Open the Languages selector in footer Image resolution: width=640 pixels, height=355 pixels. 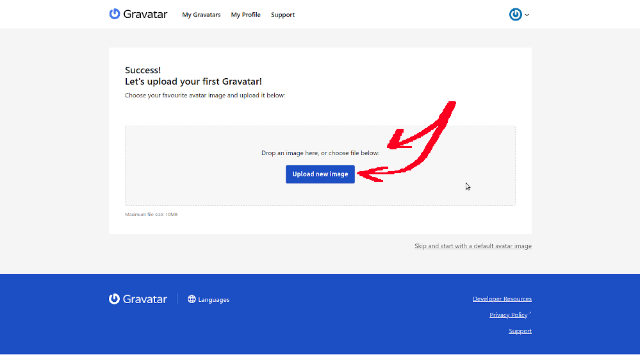(x=213, y=300)
